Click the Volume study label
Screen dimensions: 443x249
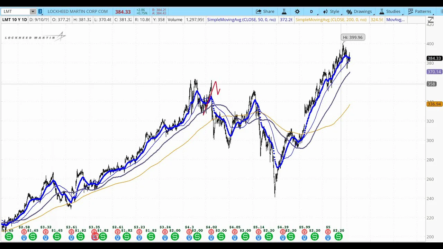pyautogui.click(x=175, y=20)
